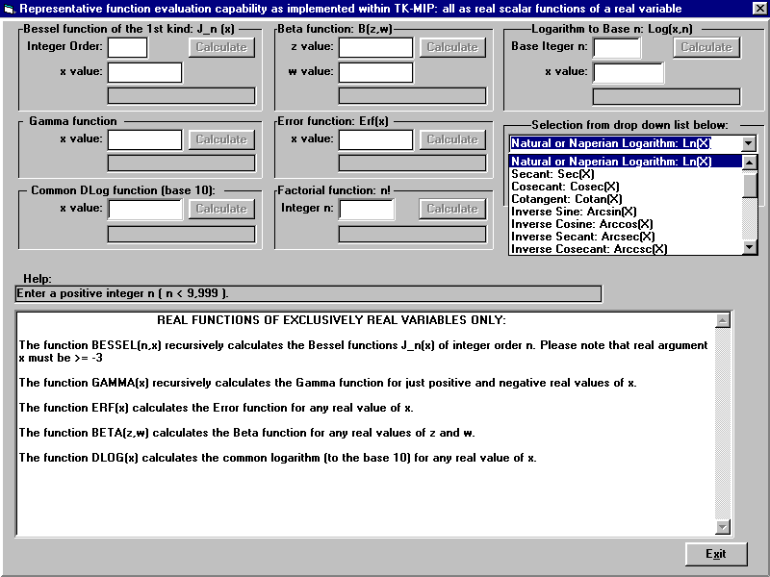Click the Common DLog result box
The width and height of the screenshot is (770, 577).
[181, 234]
